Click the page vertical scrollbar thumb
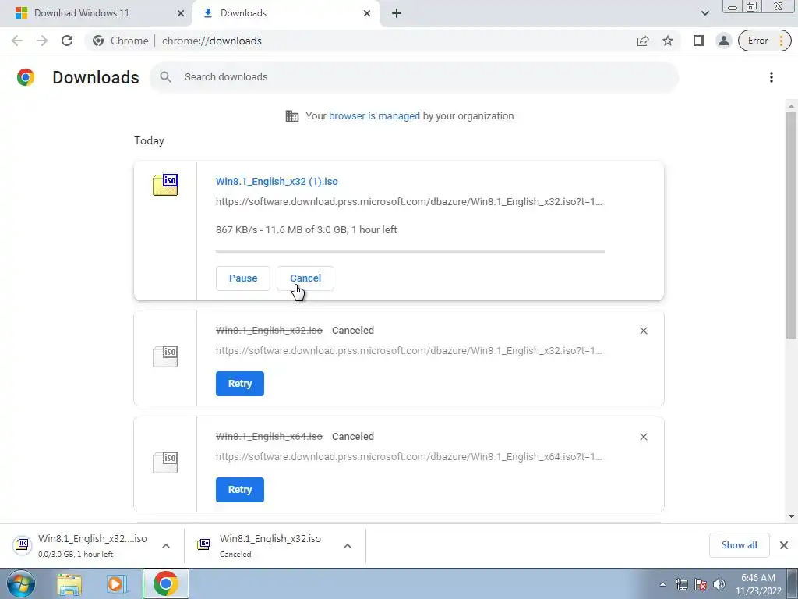The image size is (798, 599). click(x=791, y=225)
